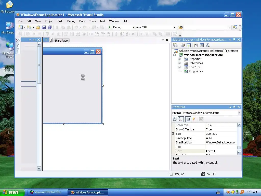Open New Project icon's dropdown arrow
Viewport: 261px width, 196px height.
tap(25, 27)
